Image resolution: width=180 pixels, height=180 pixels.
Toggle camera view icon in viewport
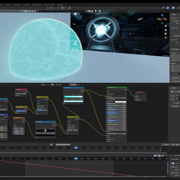(166, 34)
